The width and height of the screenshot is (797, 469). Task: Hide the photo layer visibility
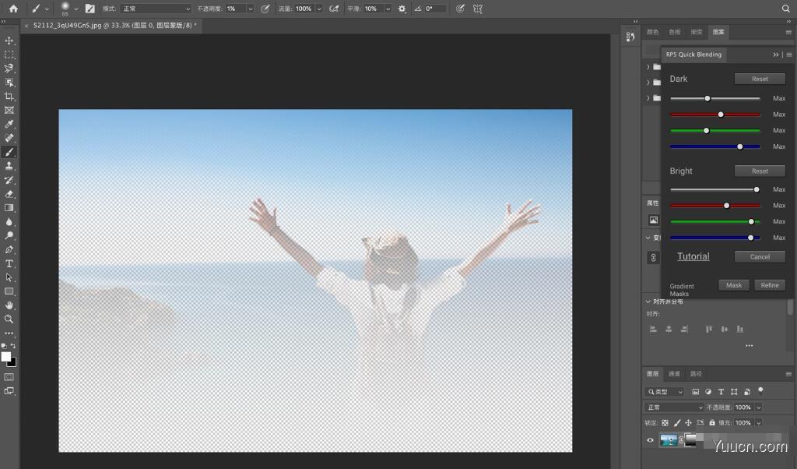(650, 439)
